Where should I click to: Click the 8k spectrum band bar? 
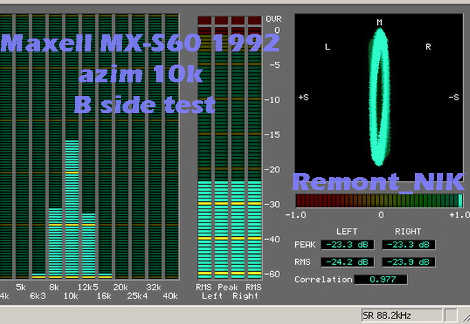[55, 242]
